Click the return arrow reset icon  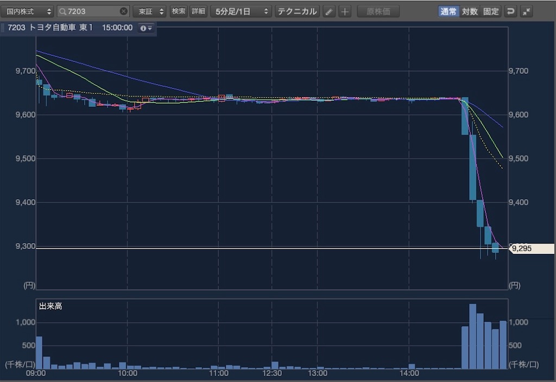coord(510,11)
